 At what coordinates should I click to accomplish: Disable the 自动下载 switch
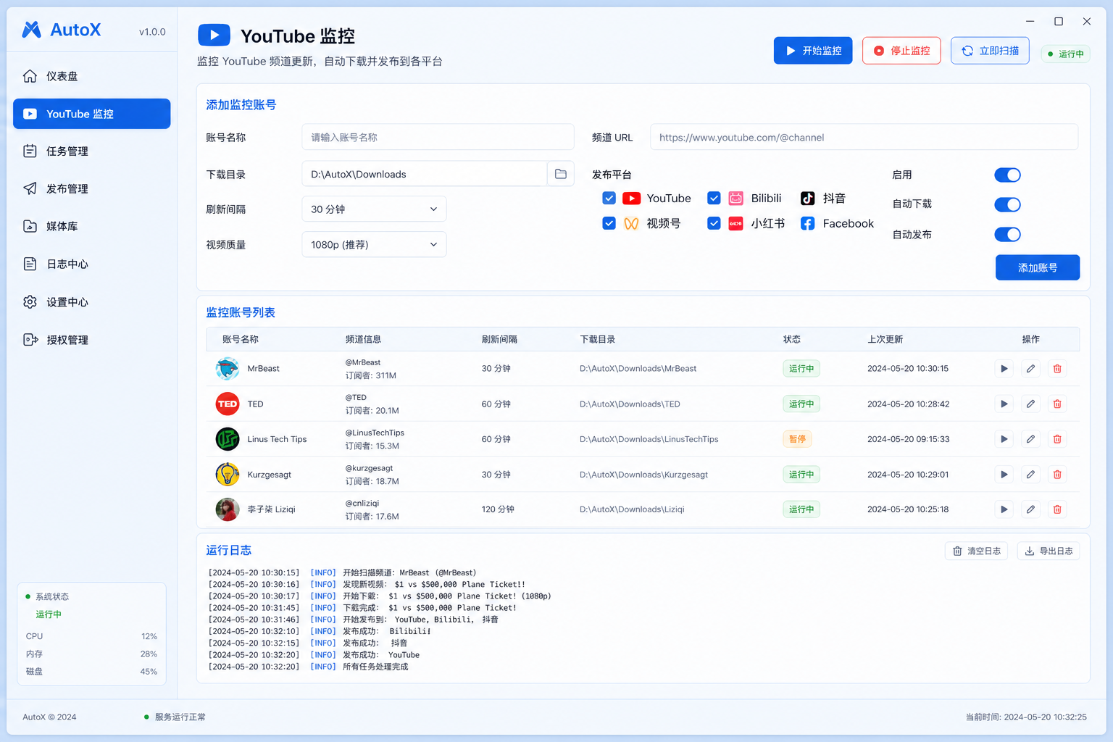point(1007,204)
